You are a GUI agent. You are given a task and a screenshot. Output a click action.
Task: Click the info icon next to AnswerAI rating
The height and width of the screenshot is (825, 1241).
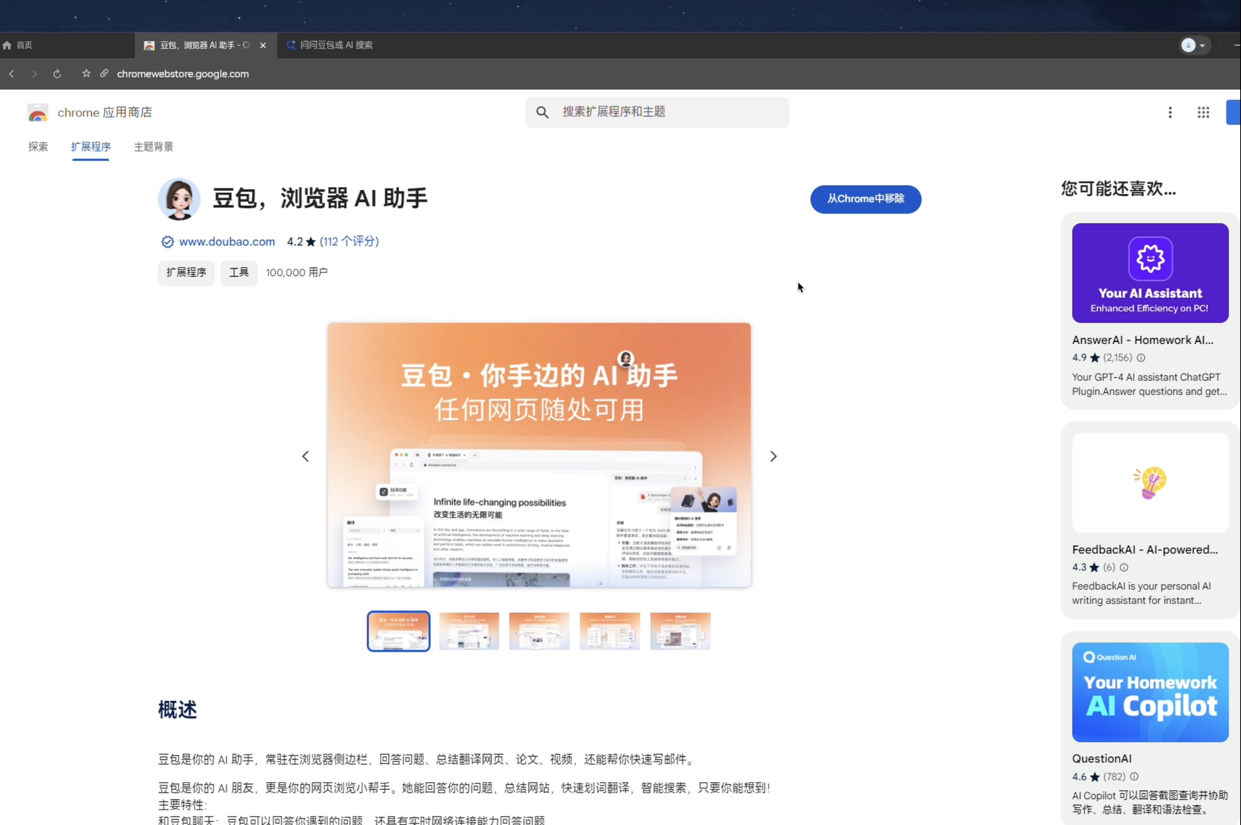[x=1141, y=358]
